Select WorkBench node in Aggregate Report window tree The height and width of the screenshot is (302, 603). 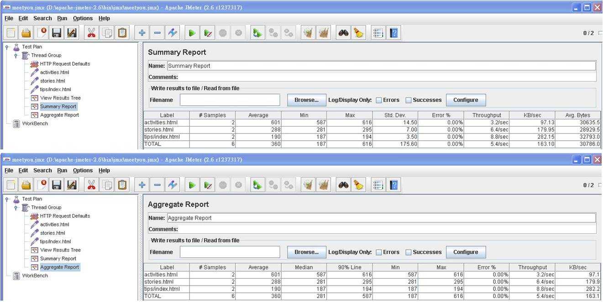[x=35, y=276]
